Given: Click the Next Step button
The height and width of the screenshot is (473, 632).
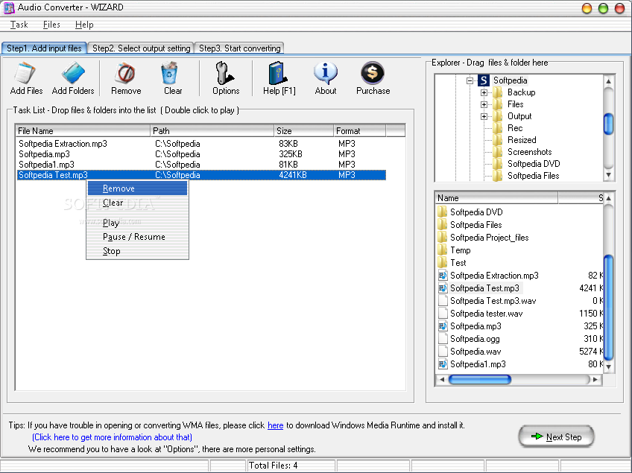Looking at the screenshot, I should click(556, 437).
